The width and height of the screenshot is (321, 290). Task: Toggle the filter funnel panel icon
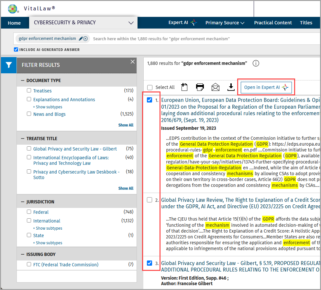[x=9, y=65]
